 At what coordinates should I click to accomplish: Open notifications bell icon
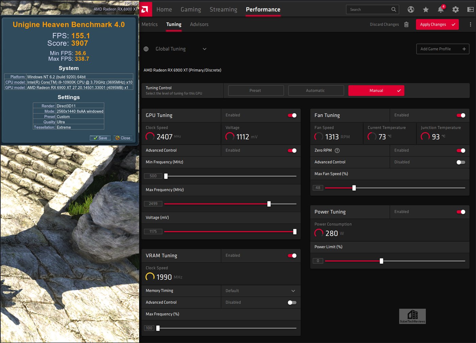tap(441, 9)
